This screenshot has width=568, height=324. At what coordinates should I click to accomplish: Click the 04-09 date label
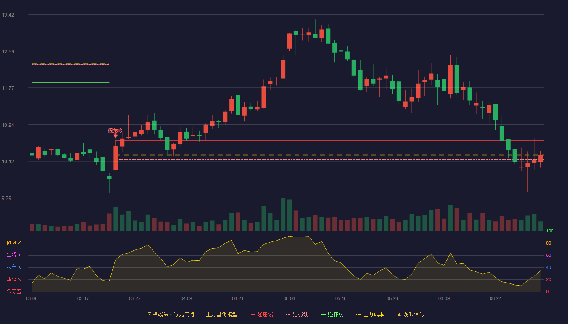coord(186,298)
